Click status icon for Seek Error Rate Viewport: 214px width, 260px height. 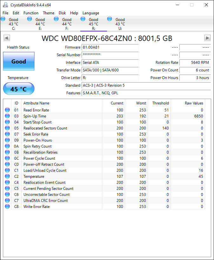(x=7, y=134)
